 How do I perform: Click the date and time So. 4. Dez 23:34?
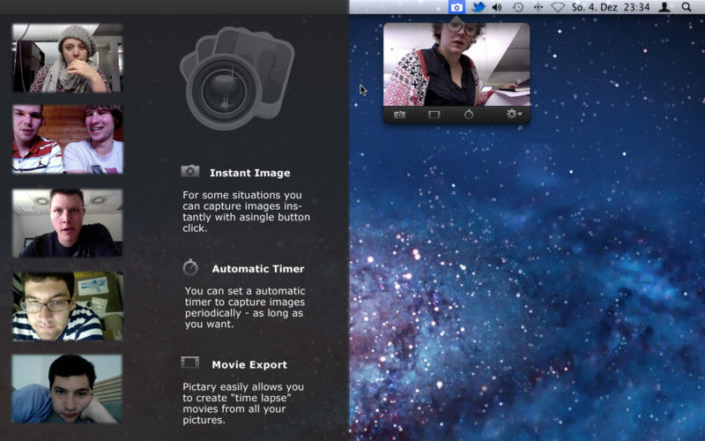pos(611,7)
